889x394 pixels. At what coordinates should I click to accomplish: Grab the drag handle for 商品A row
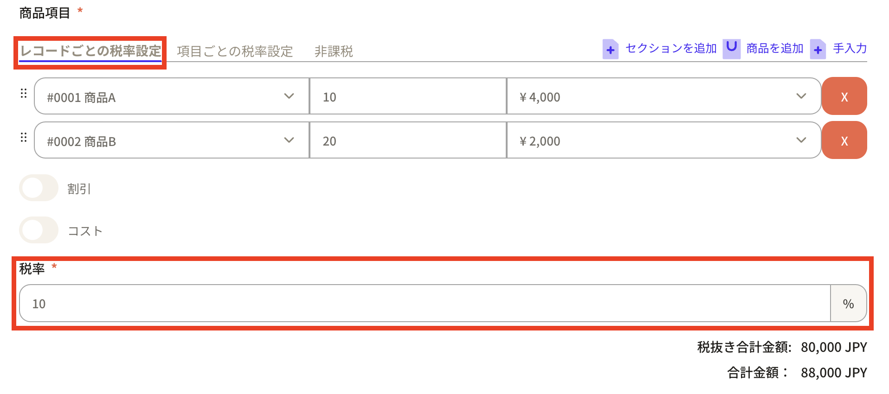tap(24, 94)
